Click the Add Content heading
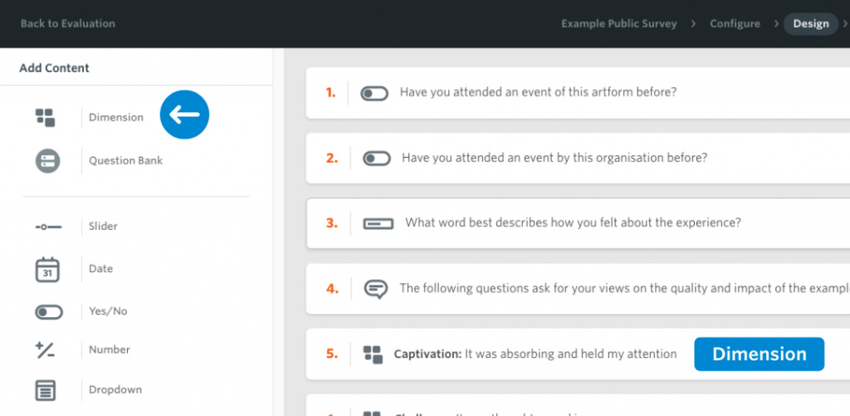 54,68
